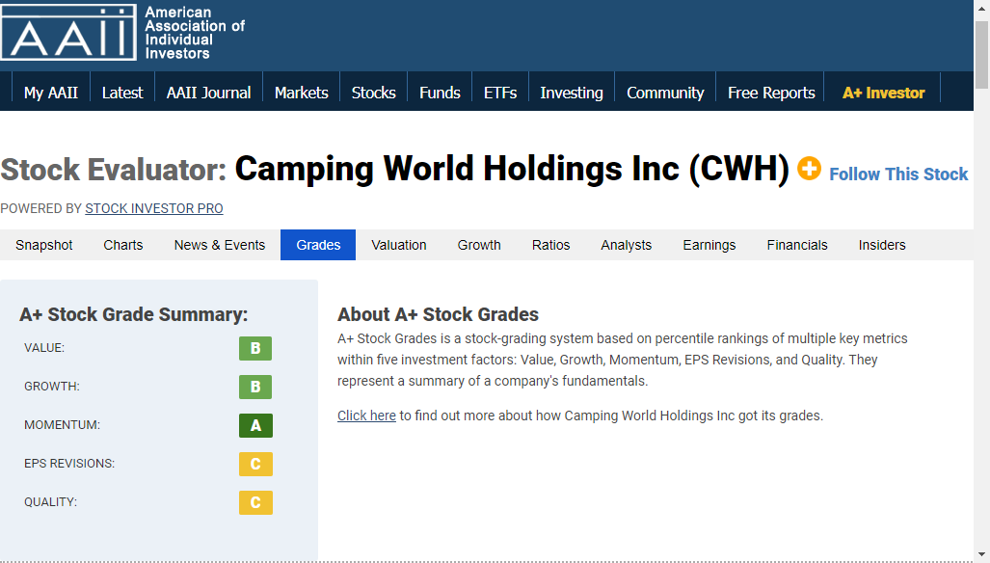
Task: Switch to the Financials tab
Action: click(797, 245)
